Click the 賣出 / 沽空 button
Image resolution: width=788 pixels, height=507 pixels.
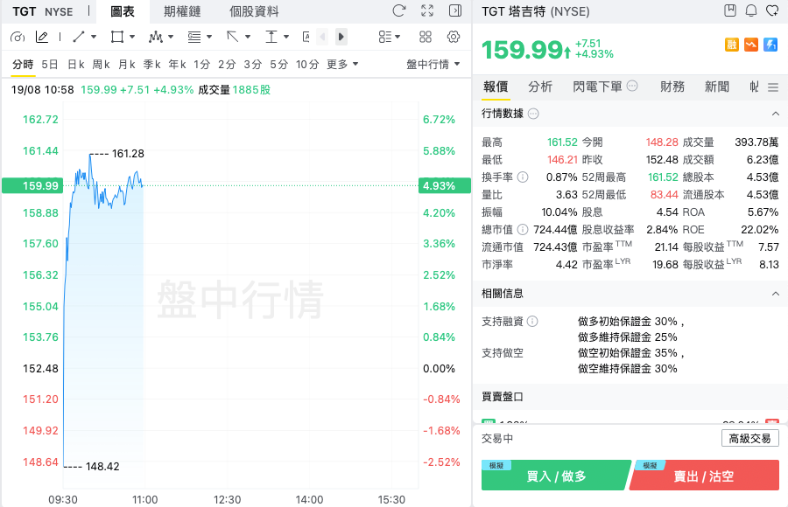click(x=704, y=476)
